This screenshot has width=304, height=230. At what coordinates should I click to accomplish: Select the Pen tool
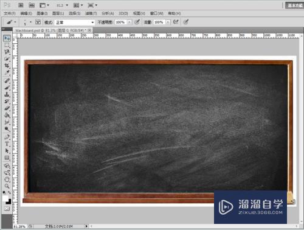(7, 137)
